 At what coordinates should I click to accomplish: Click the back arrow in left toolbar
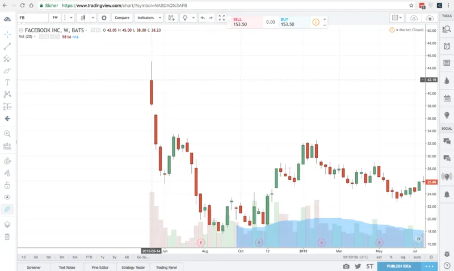point(7,118)
